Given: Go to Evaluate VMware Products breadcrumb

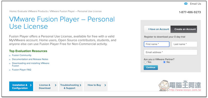Looking at the screenshot, I should point(33,11).
